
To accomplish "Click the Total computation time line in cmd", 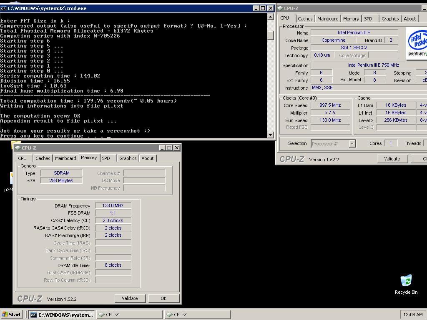I will pyautogui.click(x=88, y=101).
